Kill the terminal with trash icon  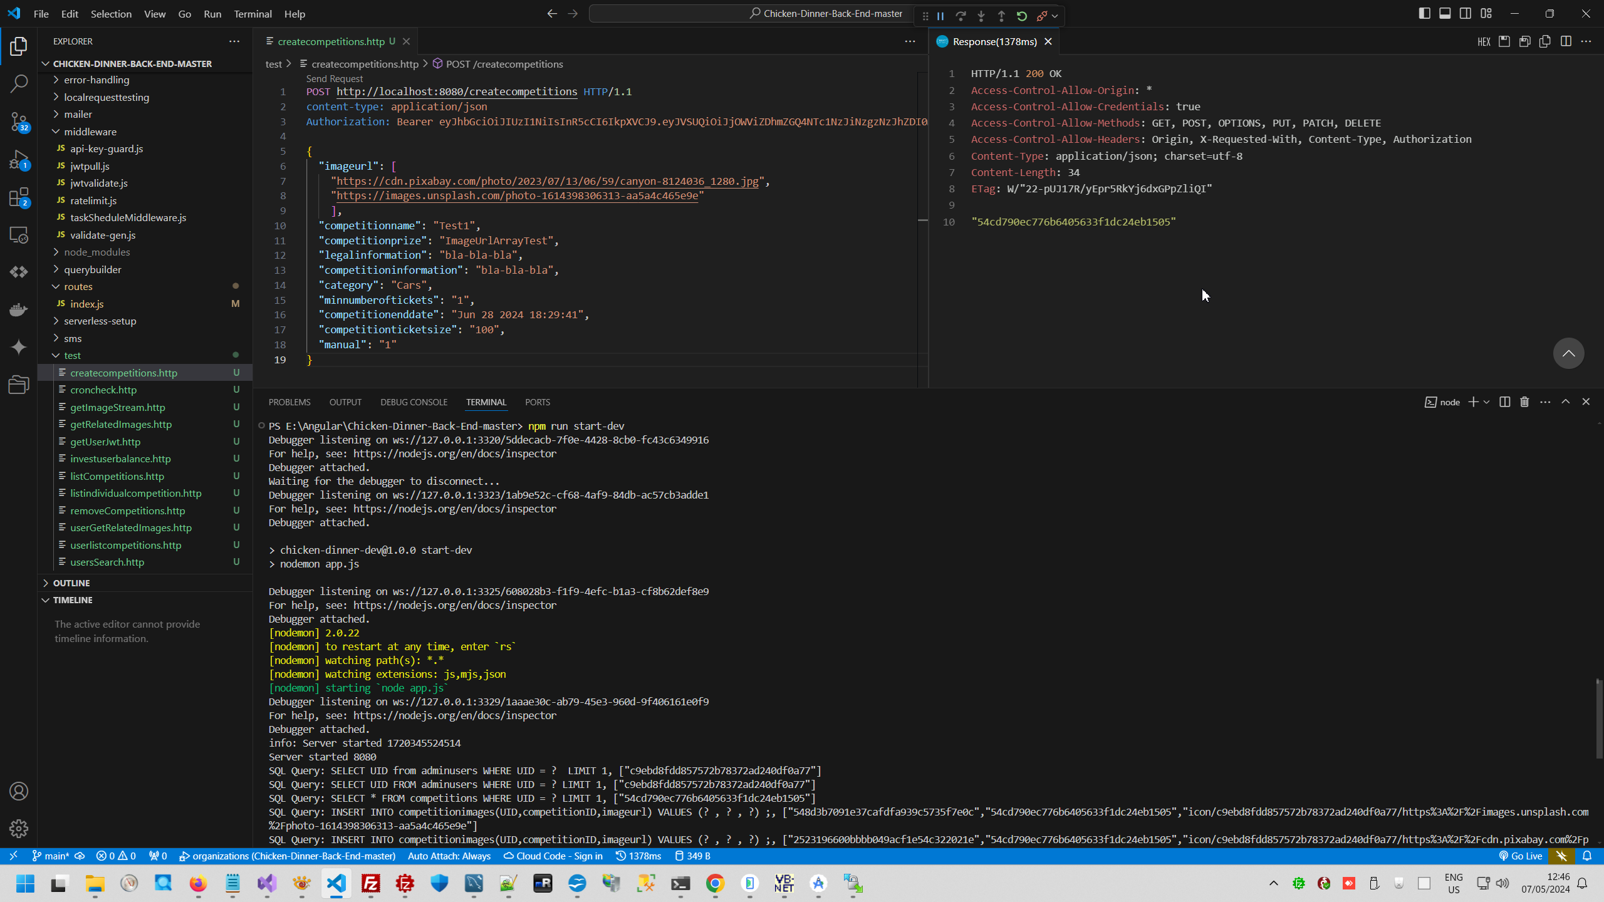pos(1524,402)
